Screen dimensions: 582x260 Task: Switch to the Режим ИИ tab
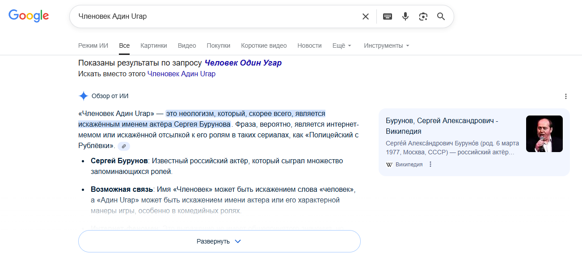pos(93,45)
